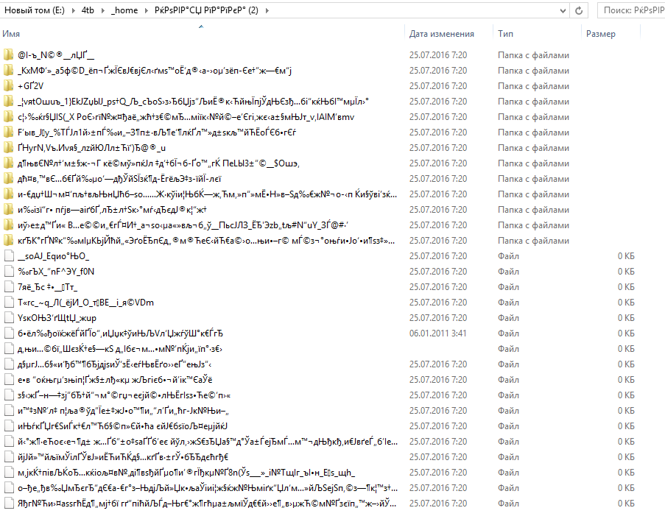
Task: Select the 'Новый том (E:)' breadcrumb
Action: 35,10
